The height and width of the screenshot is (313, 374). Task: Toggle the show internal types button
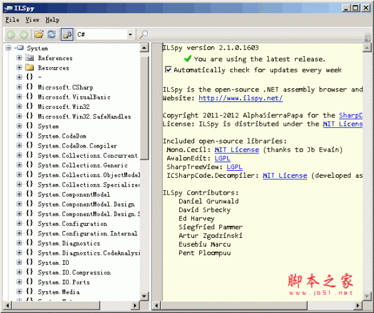(x=67, y=34)
